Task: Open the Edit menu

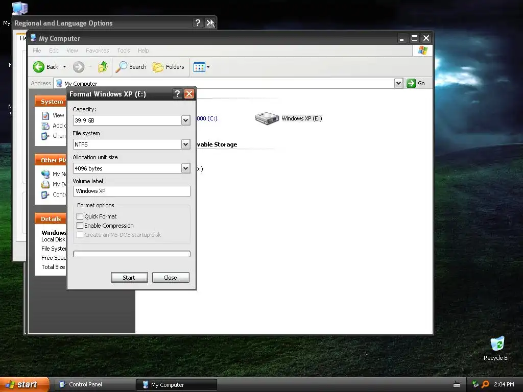Action: pos(54,51)
